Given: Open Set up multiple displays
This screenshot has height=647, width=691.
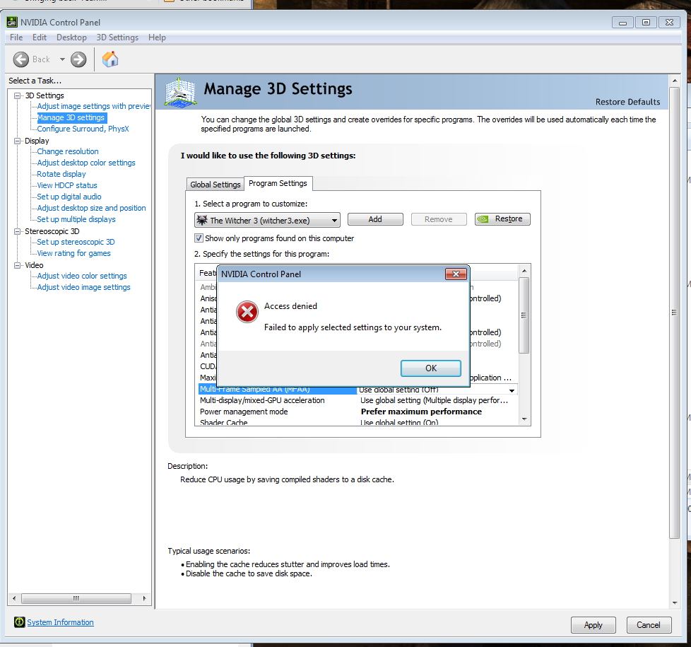Looking at the screenshot, I should click(76, 219).
